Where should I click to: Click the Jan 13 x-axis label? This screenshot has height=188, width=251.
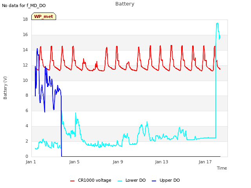162,162
